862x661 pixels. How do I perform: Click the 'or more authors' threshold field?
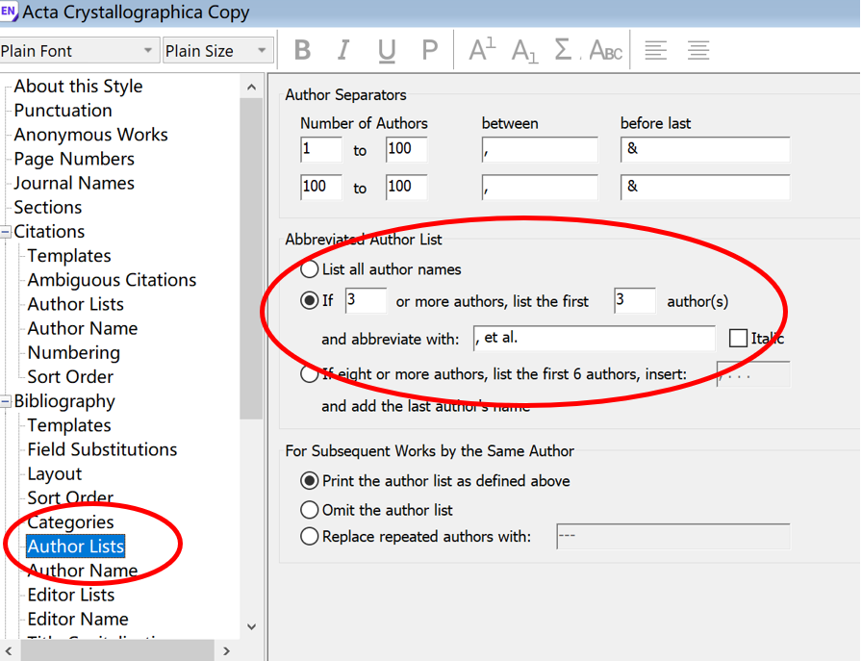(366, 300)
